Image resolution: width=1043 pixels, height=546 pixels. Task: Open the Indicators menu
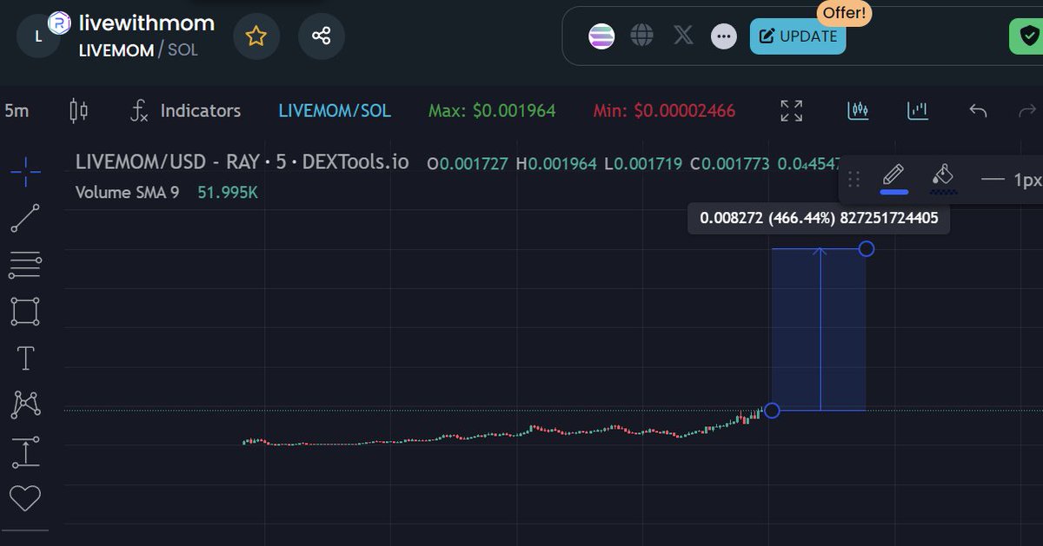(x=185, y=111)
